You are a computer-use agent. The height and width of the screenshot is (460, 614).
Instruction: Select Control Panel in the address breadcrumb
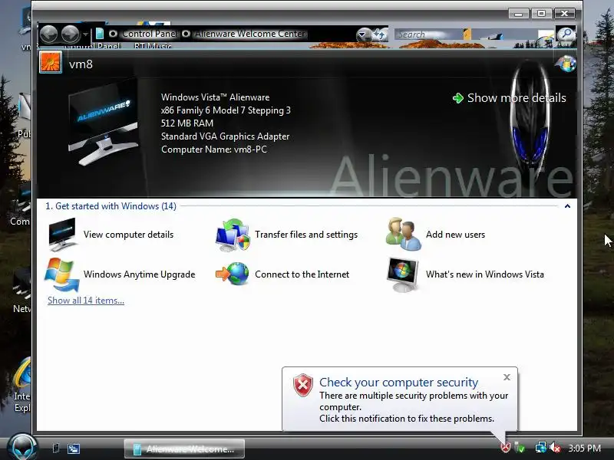pyautogui.click(x=149, y=34)
